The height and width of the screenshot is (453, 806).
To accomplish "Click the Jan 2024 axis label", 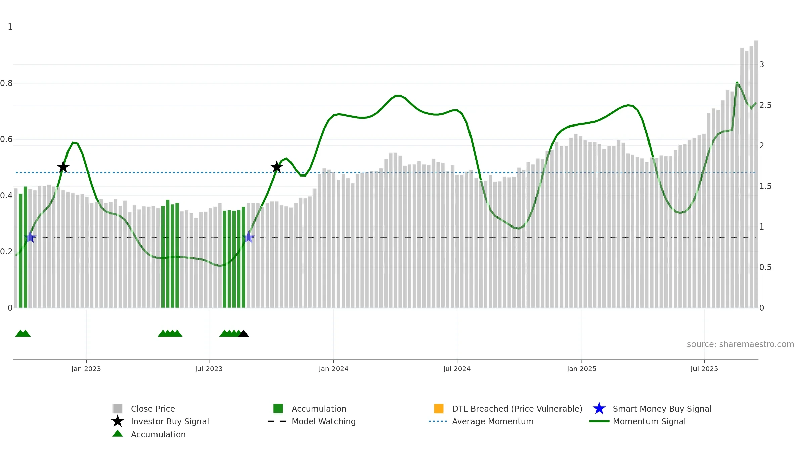I will tap(333, 369).
